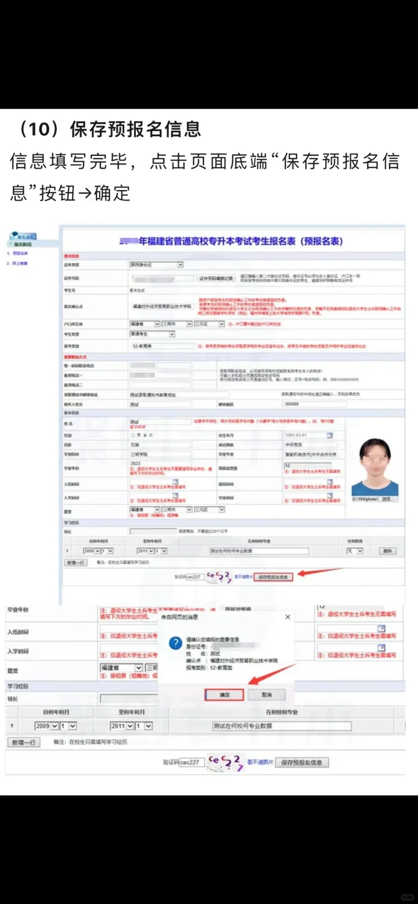Open 户口所在地 city dropdown (三明市)

tap(177, 324)
